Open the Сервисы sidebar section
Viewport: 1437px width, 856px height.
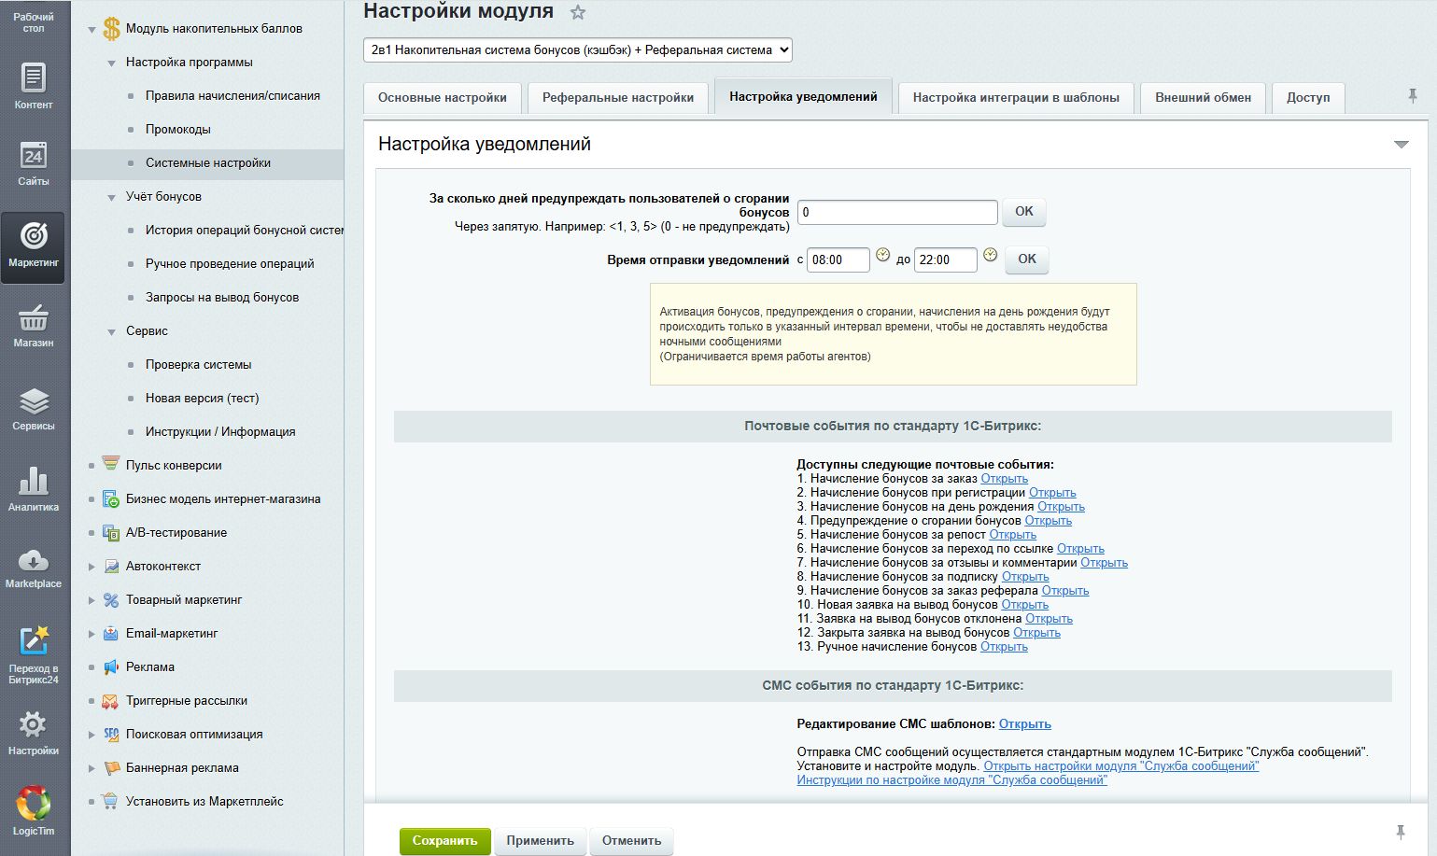[34, 408]
